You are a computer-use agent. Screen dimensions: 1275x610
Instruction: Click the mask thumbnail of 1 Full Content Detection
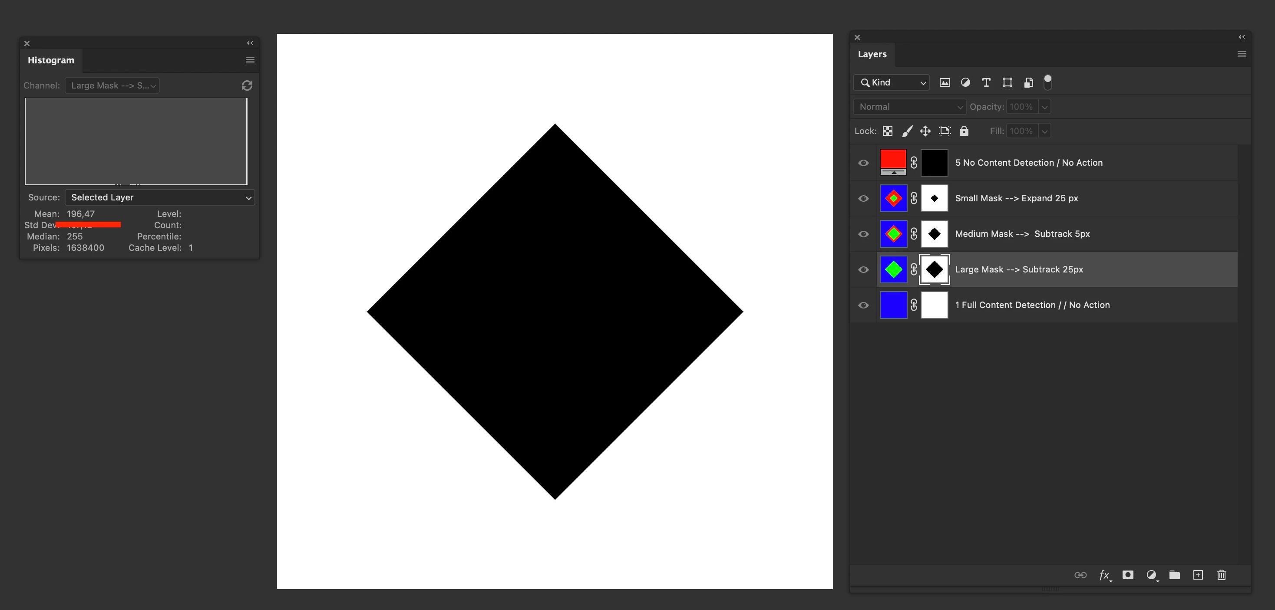coord(934,305)
